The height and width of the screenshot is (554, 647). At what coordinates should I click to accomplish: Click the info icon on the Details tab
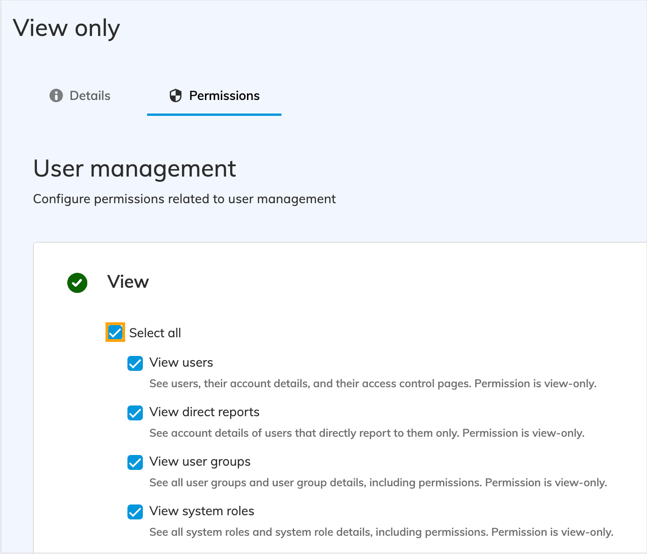(56, 95)
